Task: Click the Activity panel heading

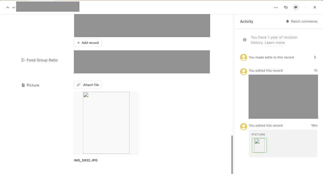Action: 246,22
